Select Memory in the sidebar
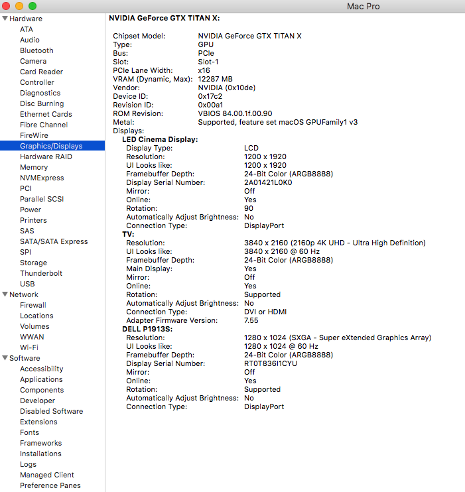Screen dimensions: 465x492 pyautogui.click(x=34, y=167)
